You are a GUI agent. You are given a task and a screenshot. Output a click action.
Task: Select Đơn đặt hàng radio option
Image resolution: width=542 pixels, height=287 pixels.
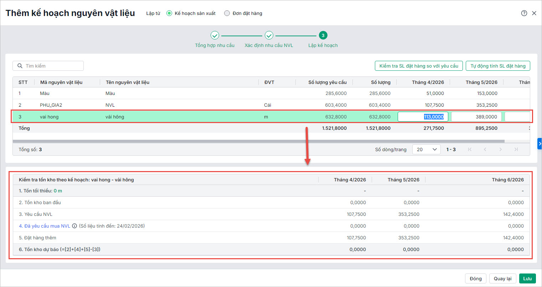click(227, 14)
